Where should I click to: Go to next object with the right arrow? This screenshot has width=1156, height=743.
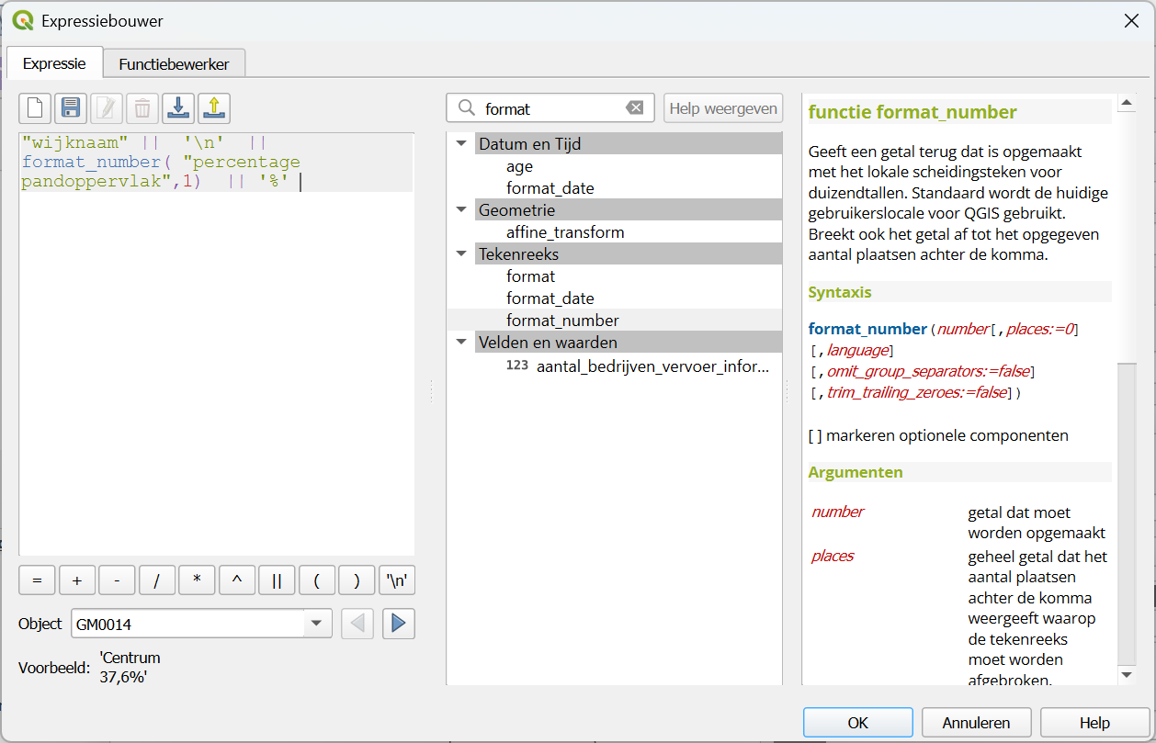click(x=398, y=624)
